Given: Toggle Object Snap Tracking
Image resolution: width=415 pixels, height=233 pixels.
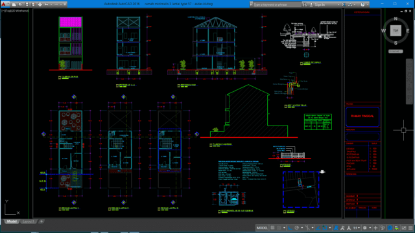Looking at the screenshot, I should 318,228.
